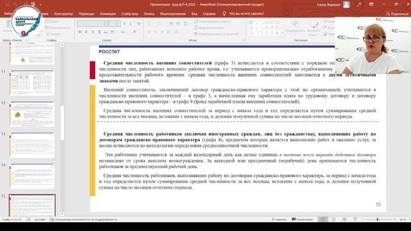This screenshot has height=231, width=411.
Task: Select slide 13 thumbnail
Action: tap(32, 145)
